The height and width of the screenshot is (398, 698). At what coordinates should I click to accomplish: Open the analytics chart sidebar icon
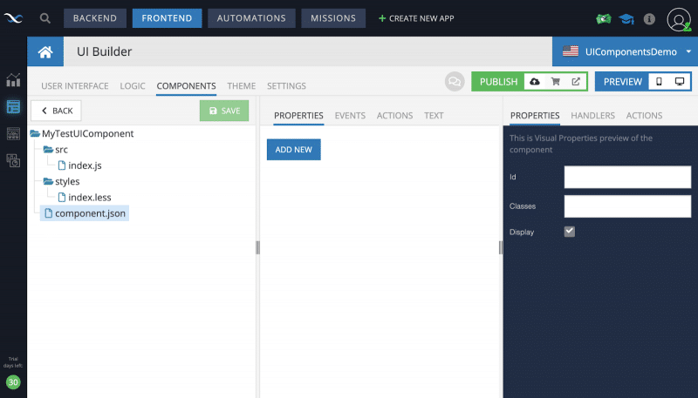tap(13, 80)
